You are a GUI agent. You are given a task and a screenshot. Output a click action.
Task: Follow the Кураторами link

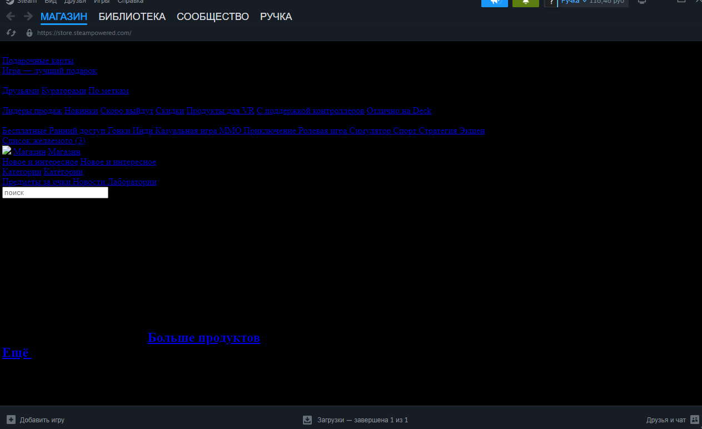pos(64,91)
